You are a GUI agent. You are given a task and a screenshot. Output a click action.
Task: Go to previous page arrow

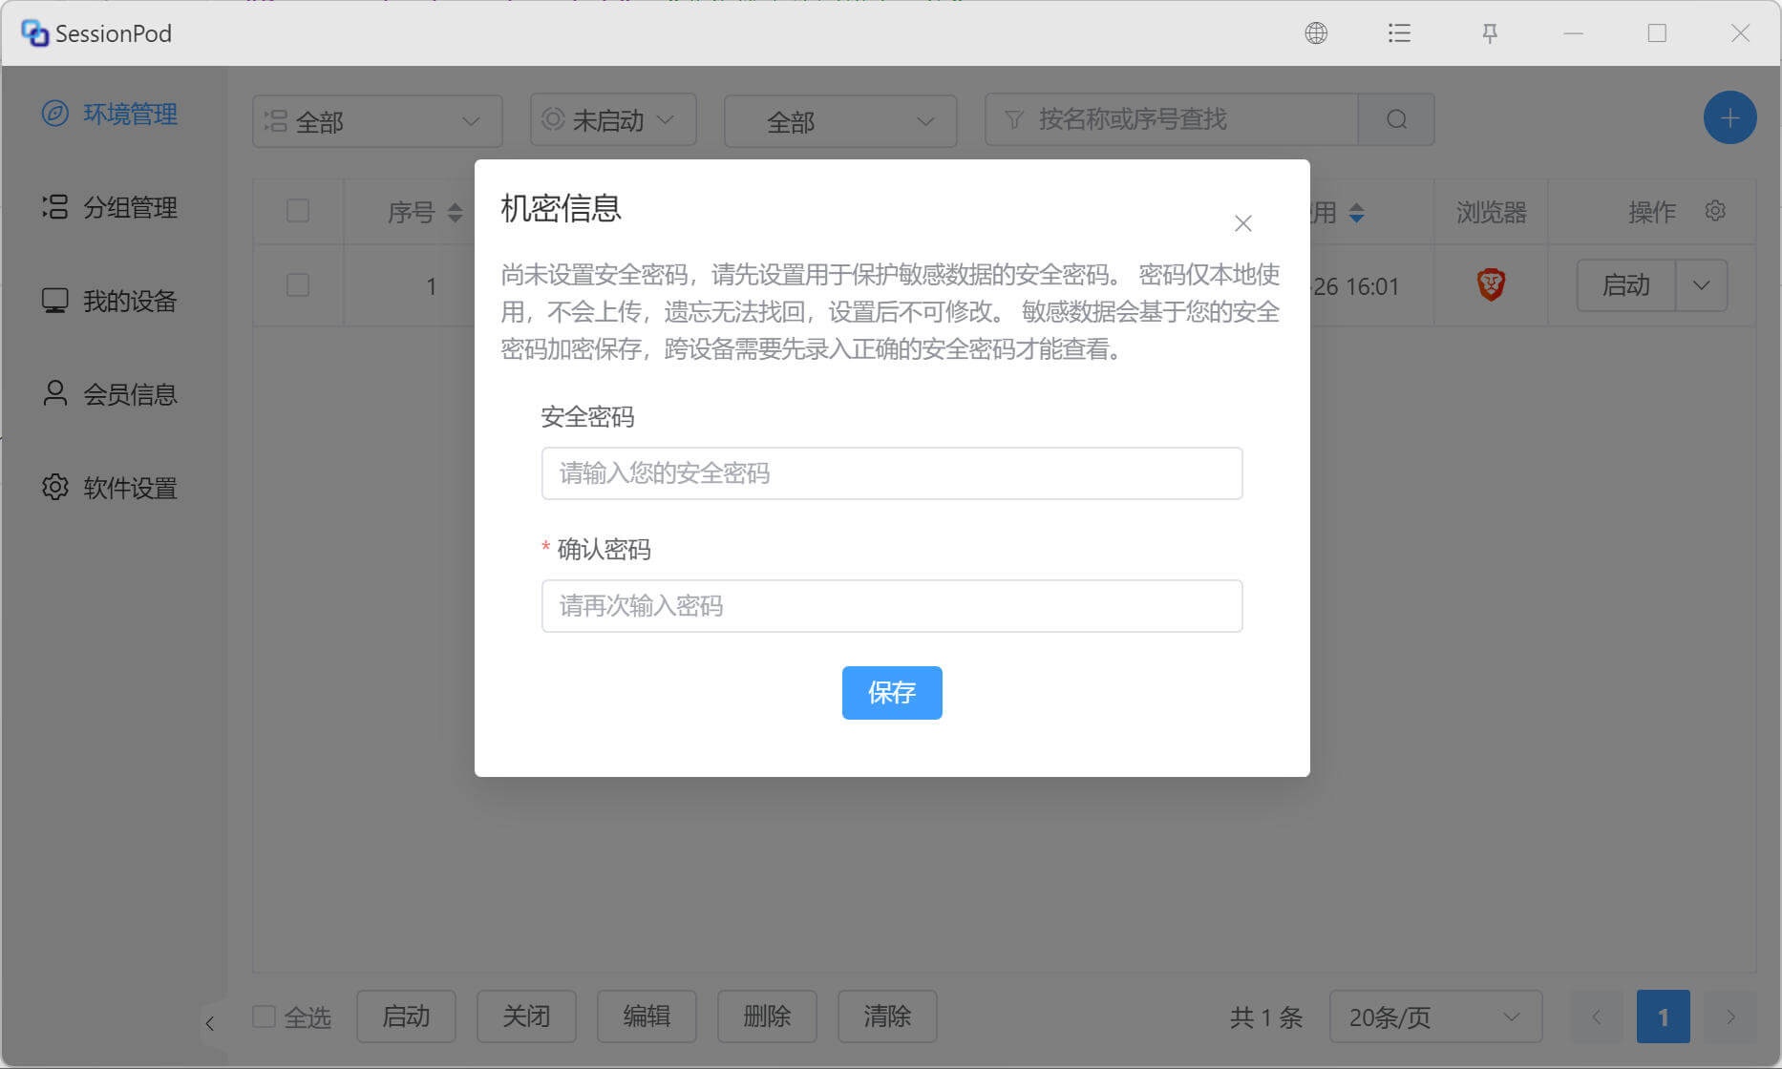[1597, 1017]
